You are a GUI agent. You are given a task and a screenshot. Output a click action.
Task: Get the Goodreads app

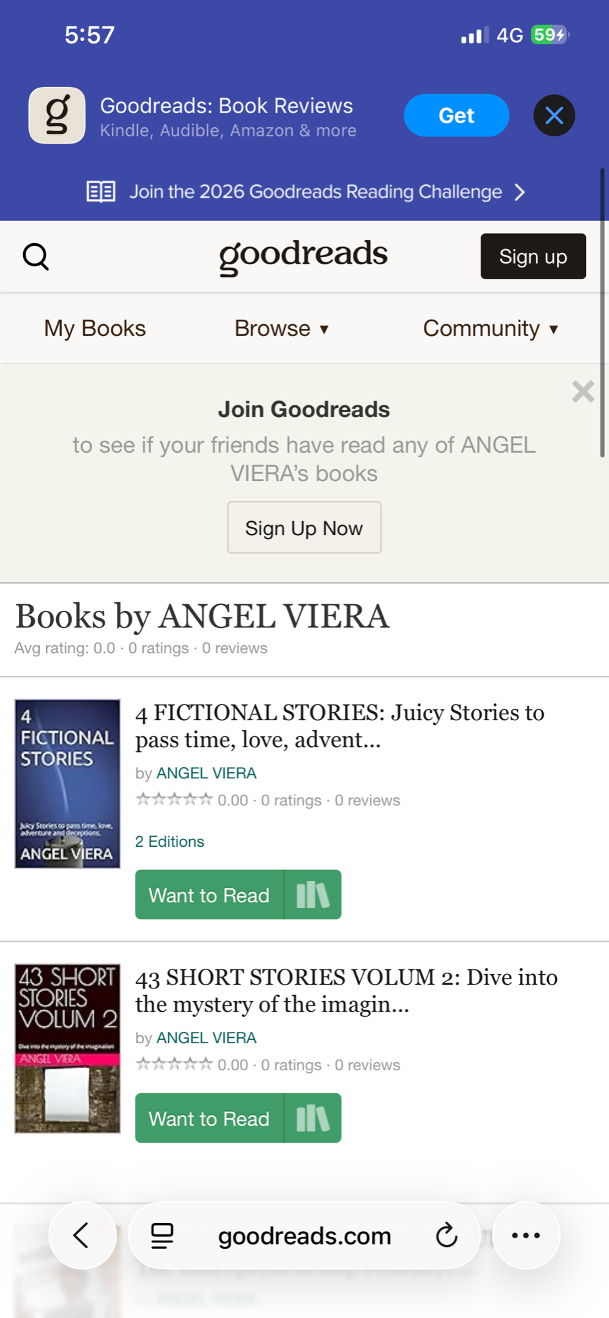[456, 116]
